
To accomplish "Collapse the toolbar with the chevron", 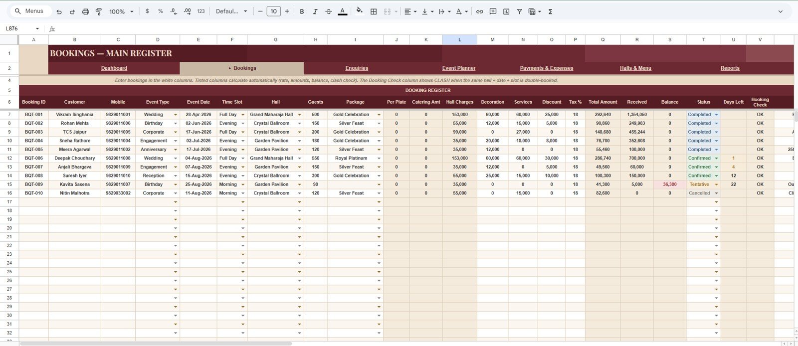I will click(780, 11).
